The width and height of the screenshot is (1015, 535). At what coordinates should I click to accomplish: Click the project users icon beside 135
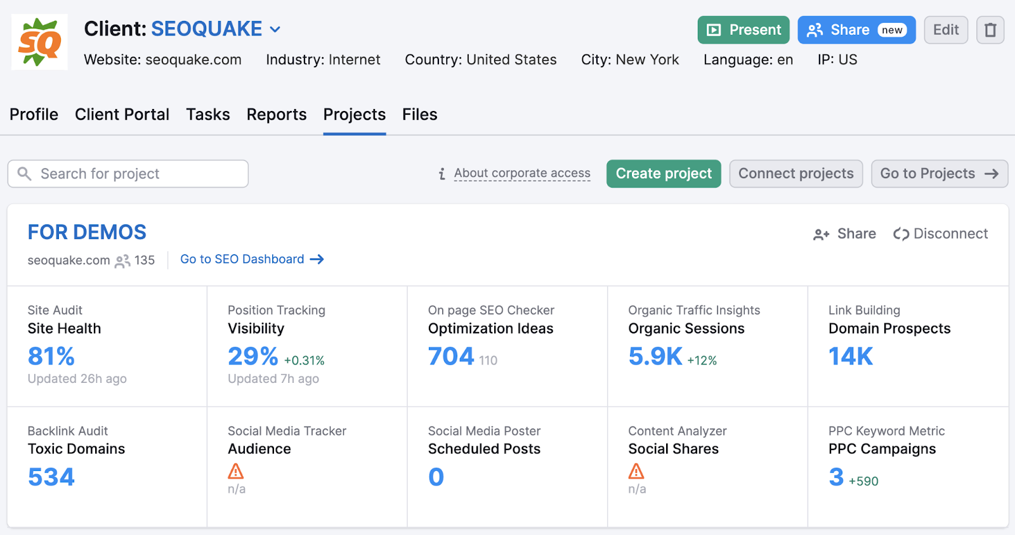click(122, 261)
